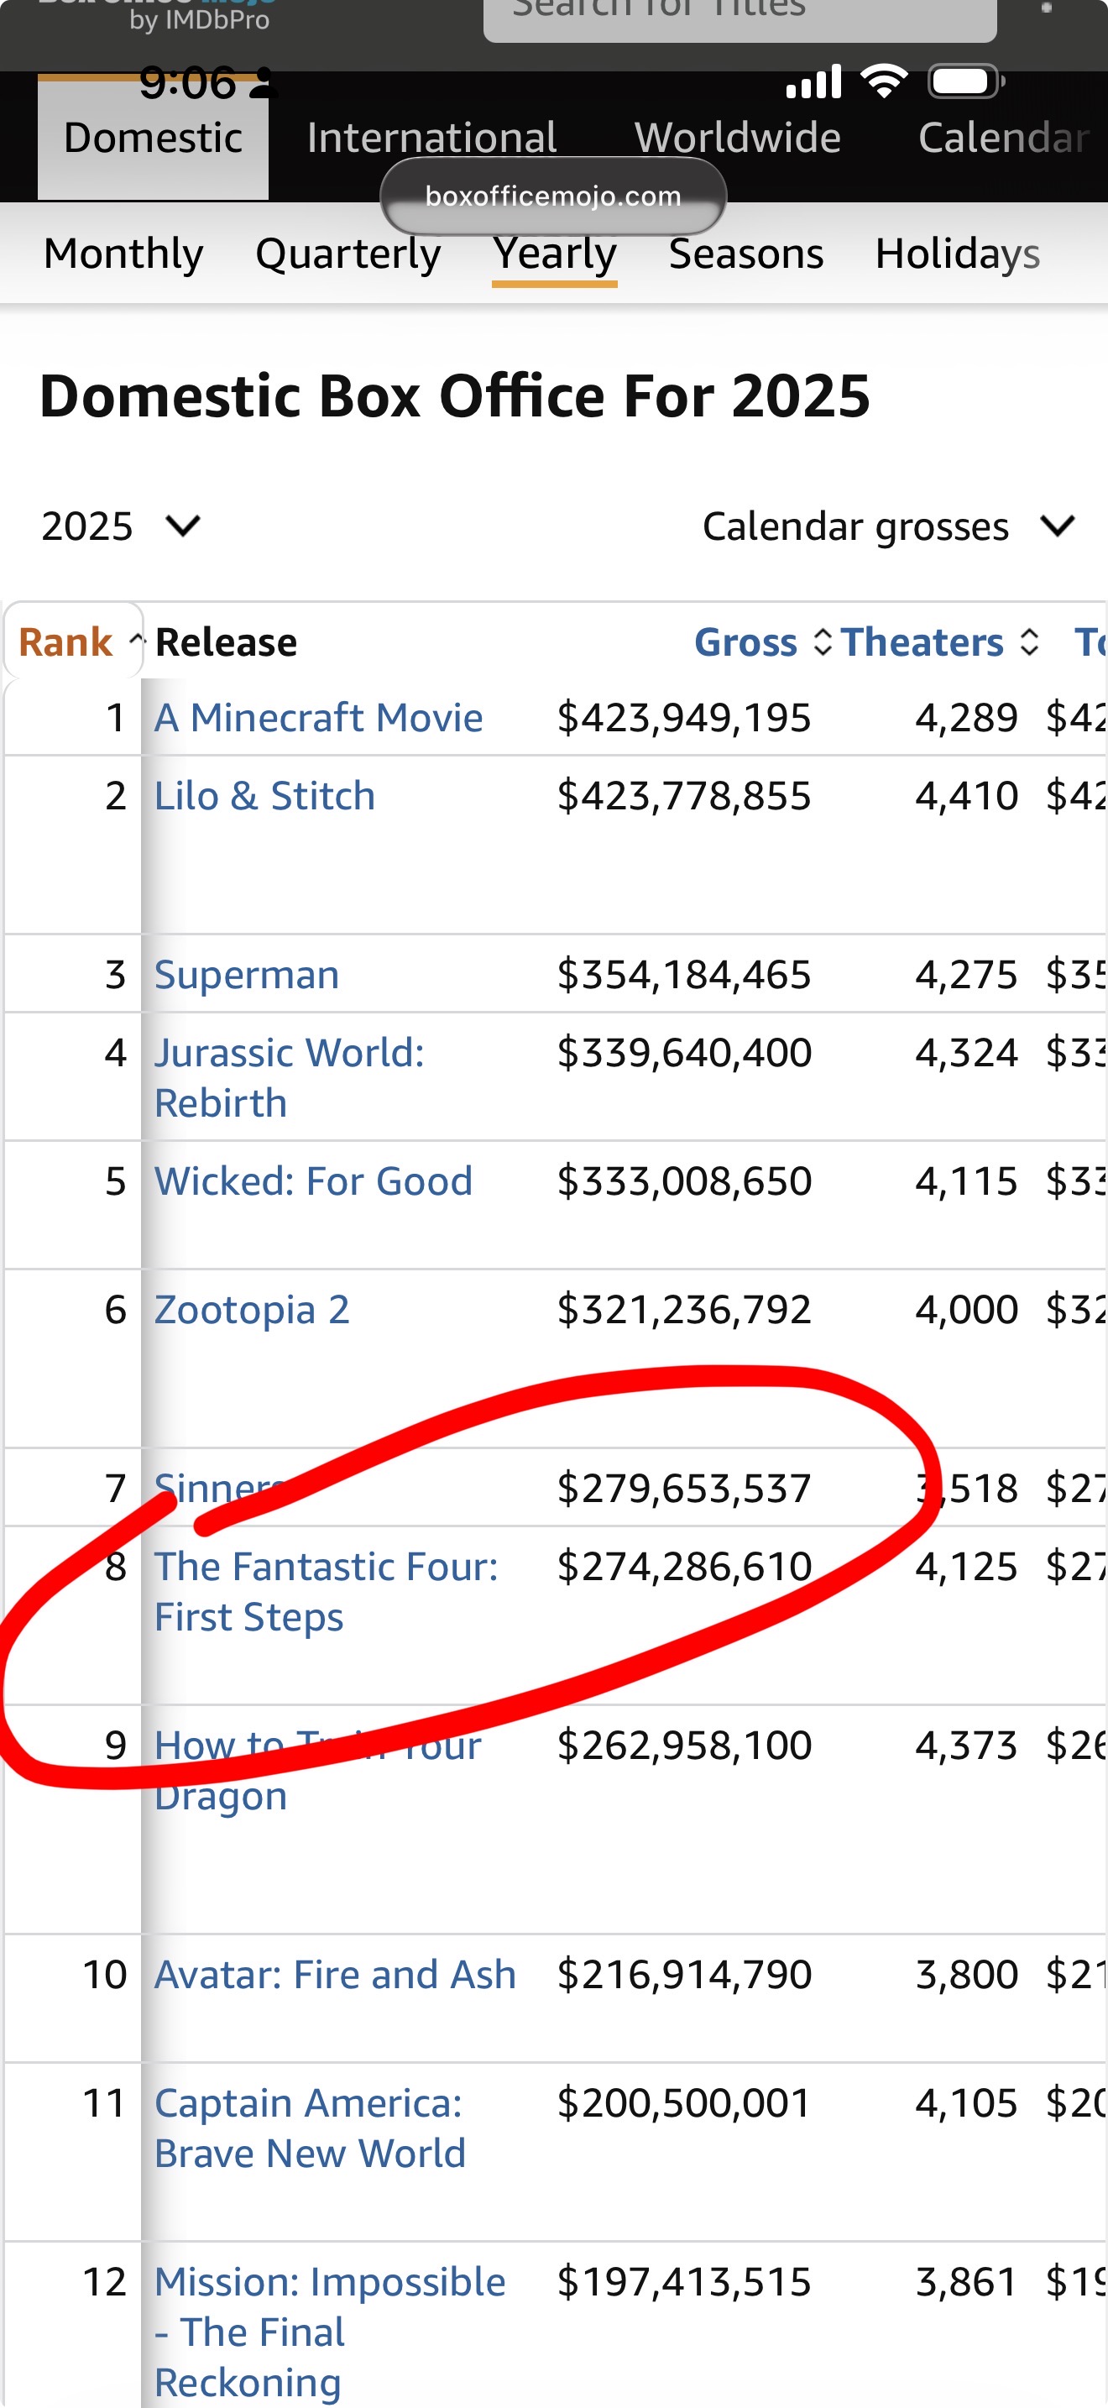The width and height of the screenshot is (1108, 2408).
Task: Select the Quarterly view
Action: pyautogui.click(x=348, y=254)
